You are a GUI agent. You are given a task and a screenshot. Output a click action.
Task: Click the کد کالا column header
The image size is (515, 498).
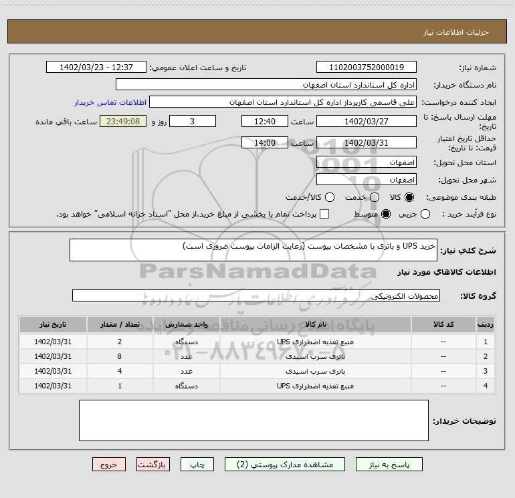[443, 325]
